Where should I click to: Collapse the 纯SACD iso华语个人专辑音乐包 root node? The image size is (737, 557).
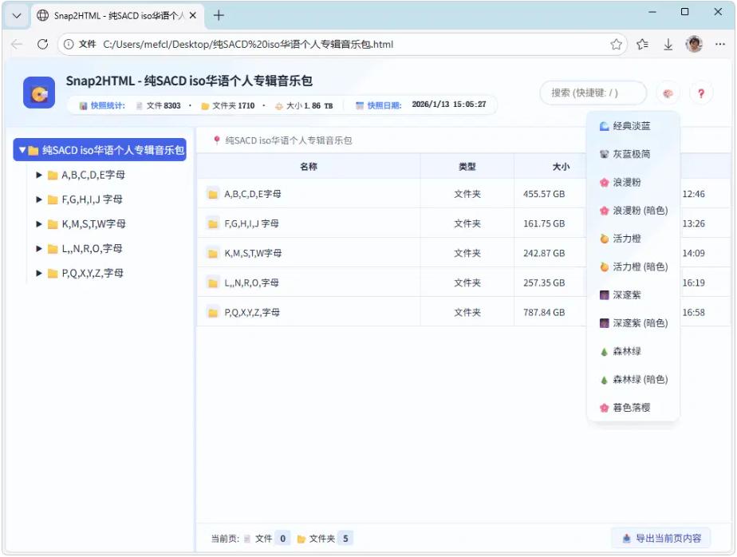22,150
